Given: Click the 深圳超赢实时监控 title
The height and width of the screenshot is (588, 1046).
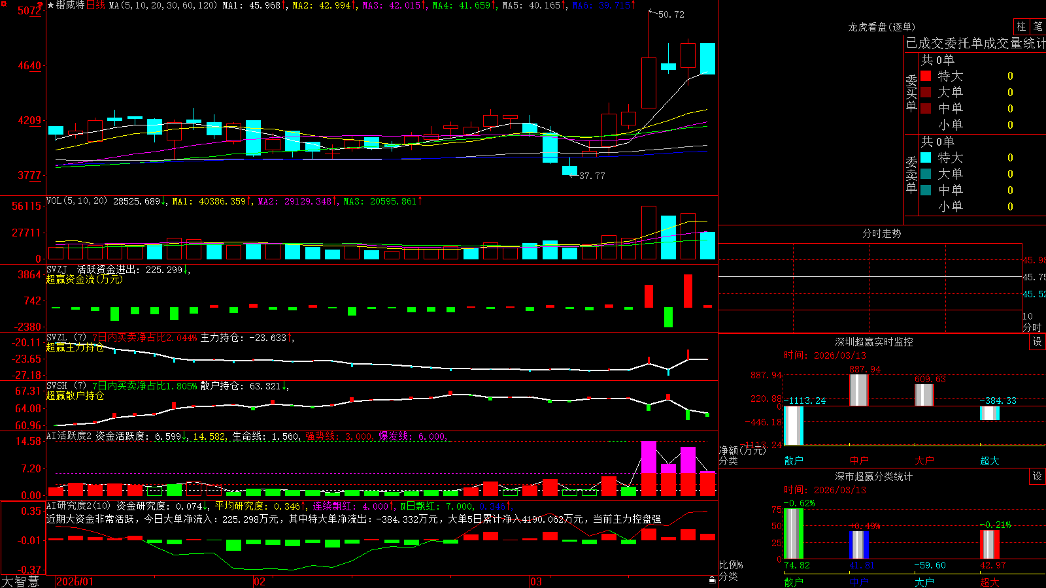Looking at the screenshot, I should pos(873,342).
